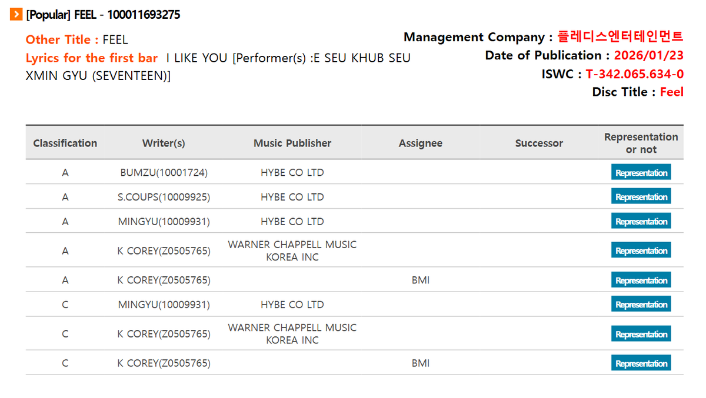
Task: Click HYBE CO LTD in BUMZU row
Action: [x=292, y=173]
